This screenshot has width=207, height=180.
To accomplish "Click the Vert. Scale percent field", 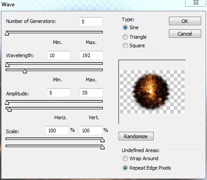I will pyautogui.click(x=91, y=130).
